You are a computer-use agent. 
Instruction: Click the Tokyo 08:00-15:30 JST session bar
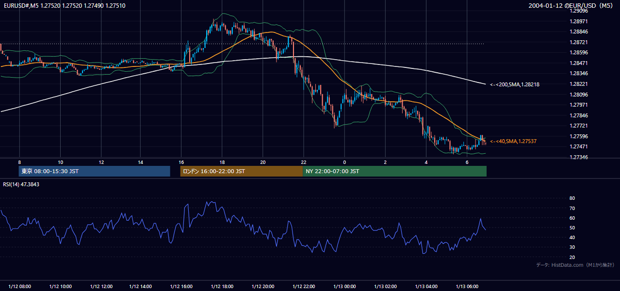(95, 171)
